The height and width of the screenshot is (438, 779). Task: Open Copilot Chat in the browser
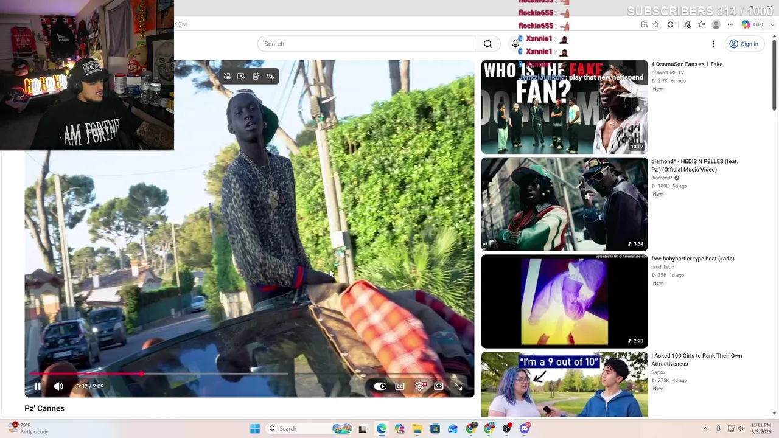752,24
